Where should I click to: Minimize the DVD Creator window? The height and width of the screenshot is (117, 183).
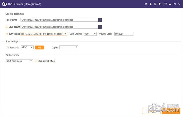[170, 4]
